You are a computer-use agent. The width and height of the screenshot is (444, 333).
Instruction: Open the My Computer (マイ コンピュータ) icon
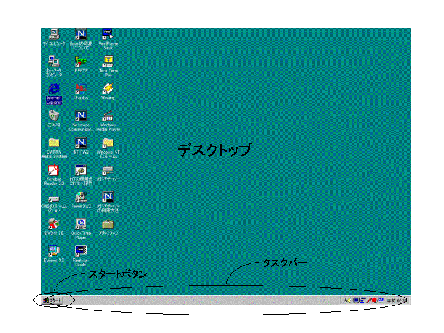(54, 35)
